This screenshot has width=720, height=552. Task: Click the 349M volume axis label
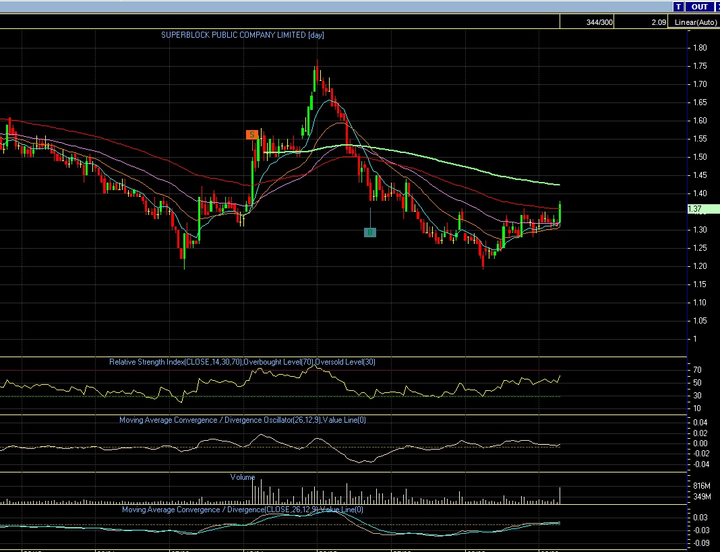702,497
